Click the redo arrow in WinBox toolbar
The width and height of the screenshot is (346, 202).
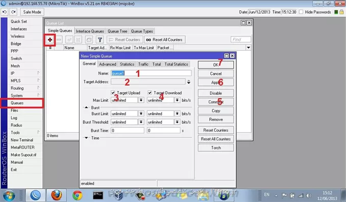(x=13, y=12)
